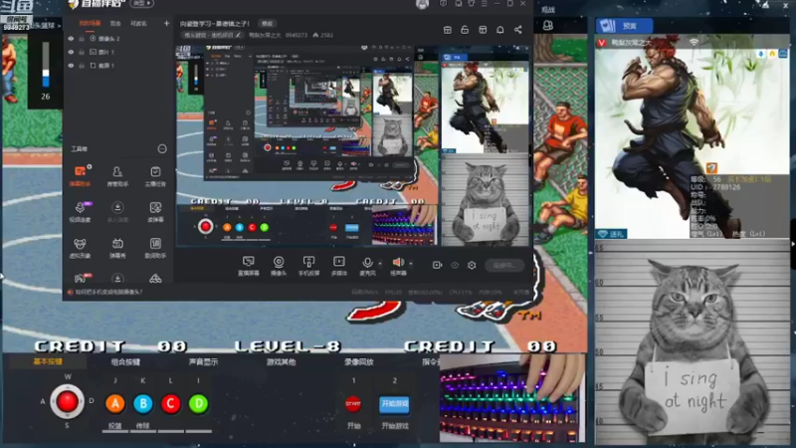The width and height of the screenshot is (796, 448).
Task: Toggle the lock on 图片 1 source
Action: [x=82, y=52]
